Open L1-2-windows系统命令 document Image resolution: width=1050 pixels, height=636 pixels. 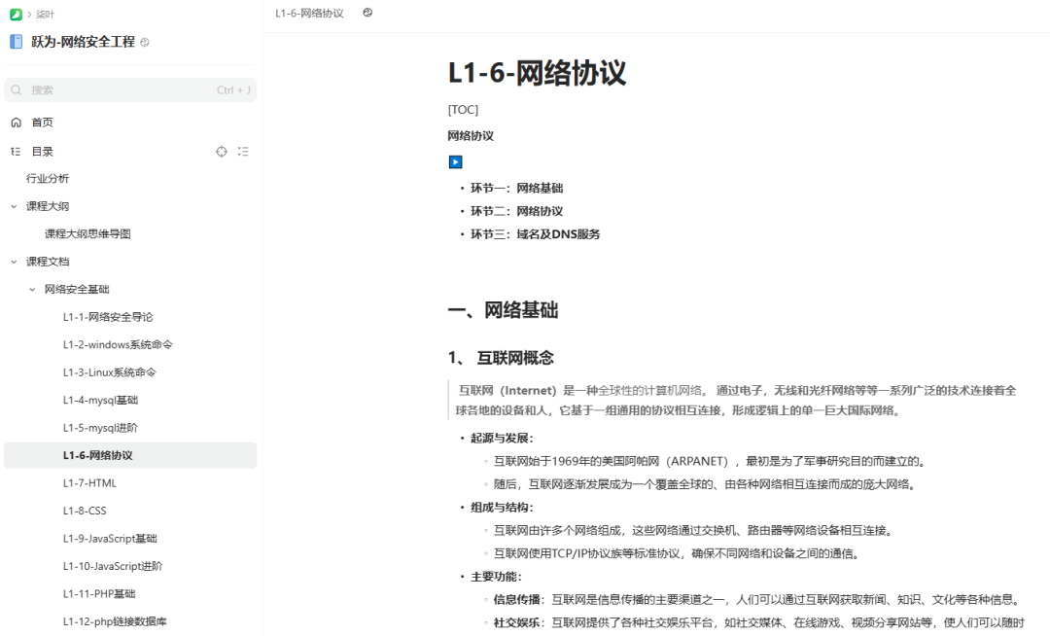[118, 345]
